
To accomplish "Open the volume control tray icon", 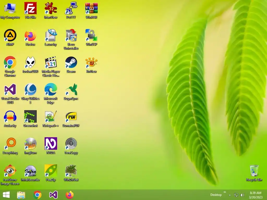I will click(x=242, y=195).
